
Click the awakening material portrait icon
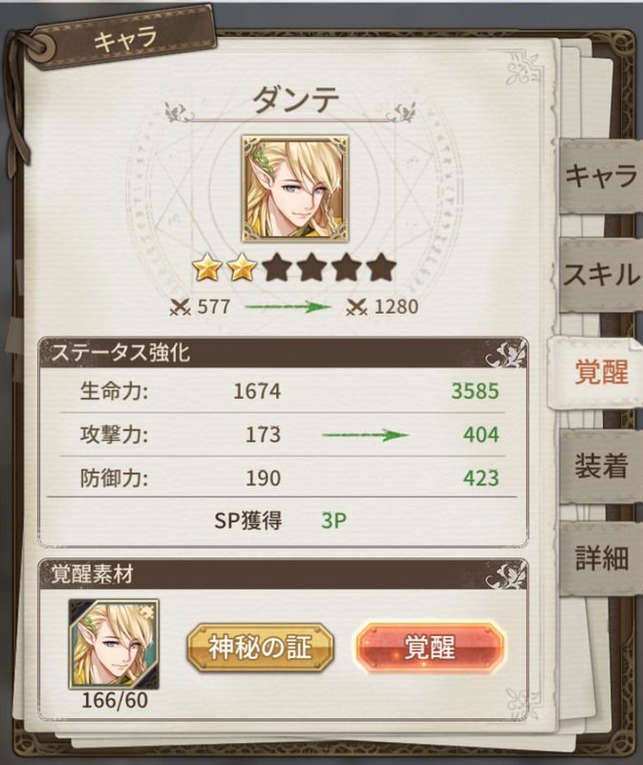click(x=114, y=644)
